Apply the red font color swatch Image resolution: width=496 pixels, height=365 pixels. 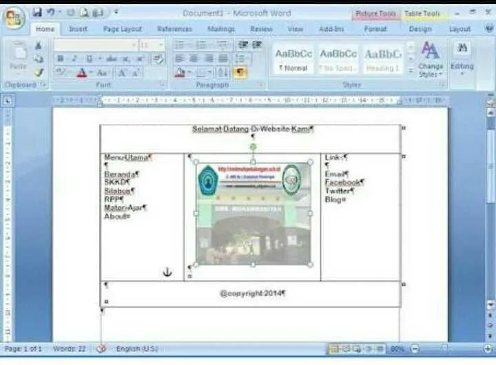[x=81, y=73]
